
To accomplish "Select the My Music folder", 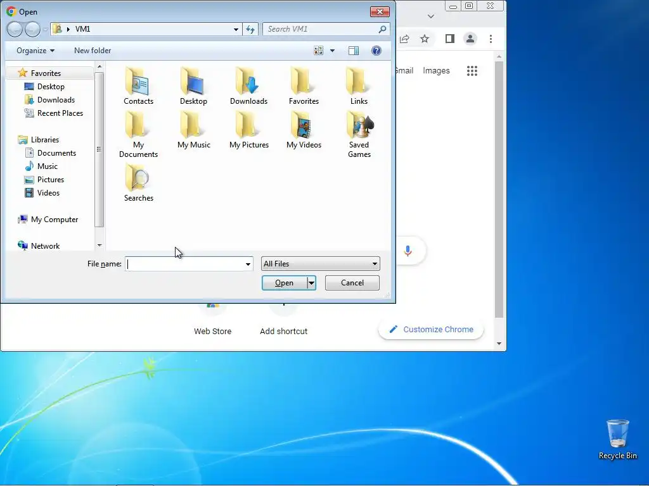I will click(194, 130).
